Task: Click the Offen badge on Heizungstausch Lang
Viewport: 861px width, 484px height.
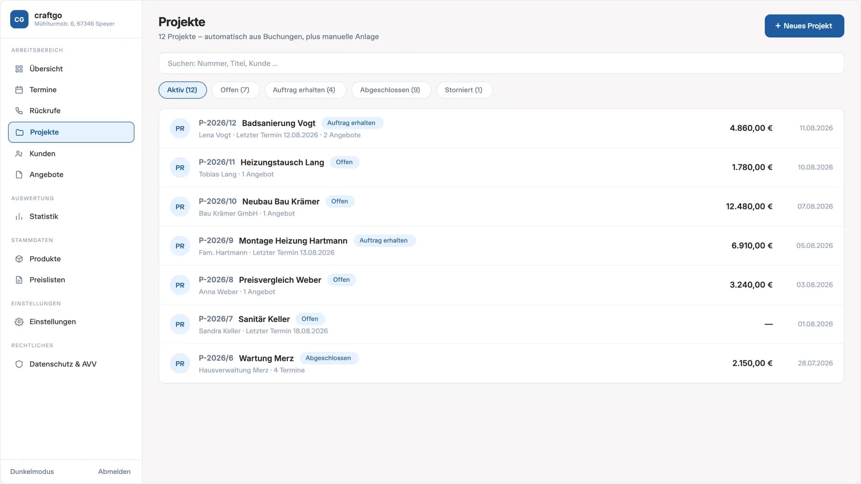Action: click(344, 162)
